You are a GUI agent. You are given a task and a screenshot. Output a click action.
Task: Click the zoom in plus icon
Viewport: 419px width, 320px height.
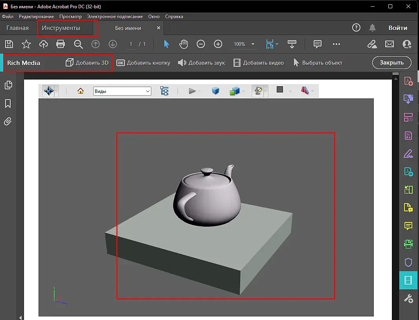218,44
